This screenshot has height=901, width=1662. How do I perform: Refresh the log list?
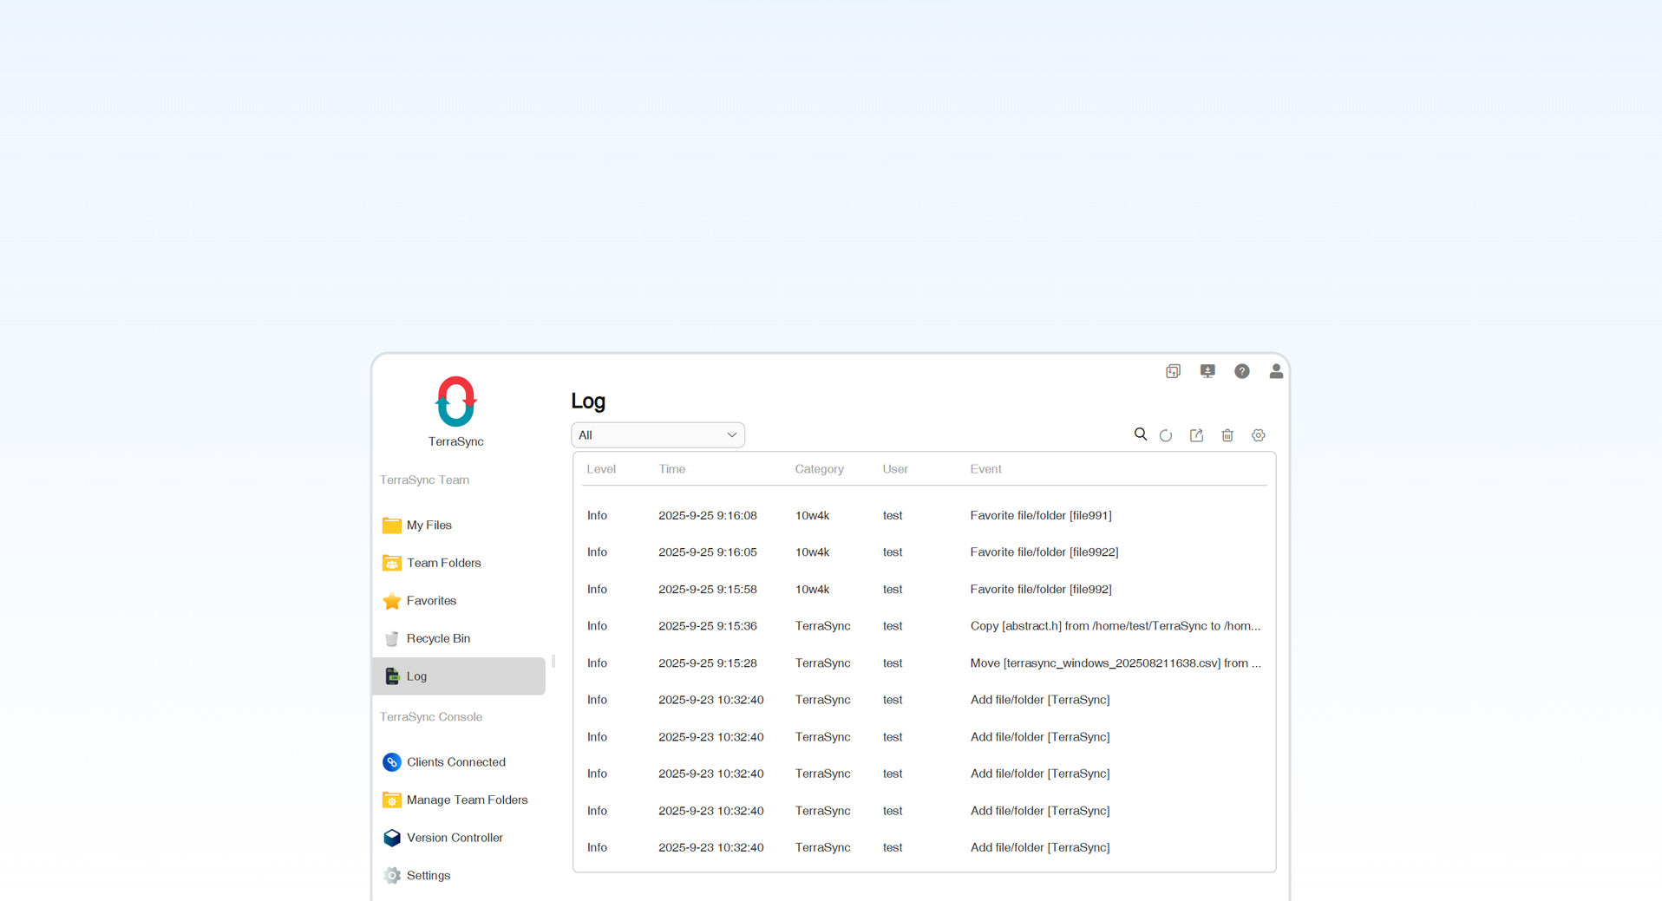(x=1166, y=435)
